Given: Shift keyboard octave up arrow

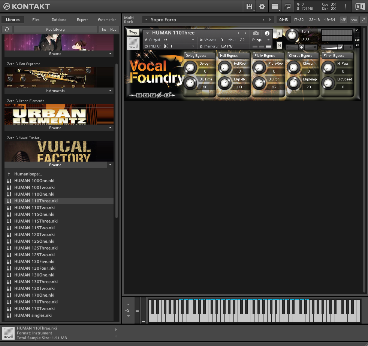Looking at the screenshot, I should pyautogui.click(x=128, y=304).
